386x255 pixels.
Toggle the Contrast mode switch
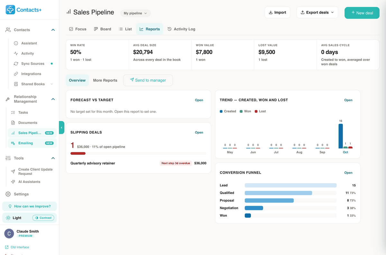pyautogui.click(x=43, y=218)
